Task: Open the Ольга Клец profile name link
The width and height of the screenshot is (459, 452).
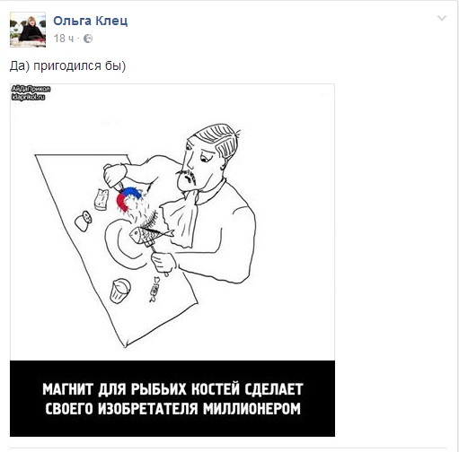Action: tap(91, 21)
